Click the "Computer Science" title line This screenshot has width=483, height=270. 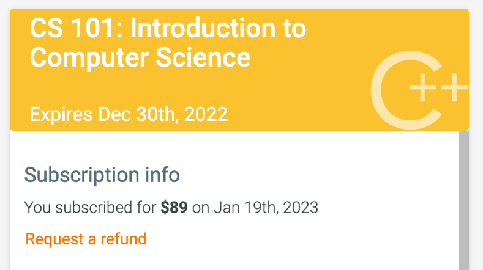pyautogui.click(x=140, y=57)
